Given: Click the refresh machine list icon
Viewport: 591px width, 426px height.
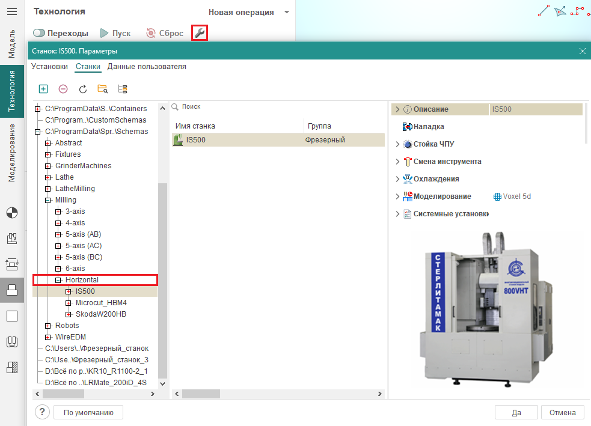Looking at the screenshot, I should click(x=83, y=89).
